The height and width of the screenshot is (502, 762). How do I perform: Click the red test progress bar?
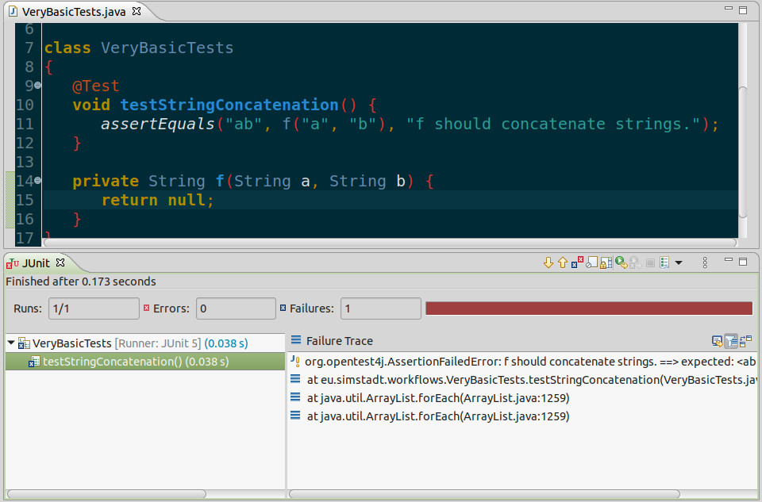pos(588,308)
